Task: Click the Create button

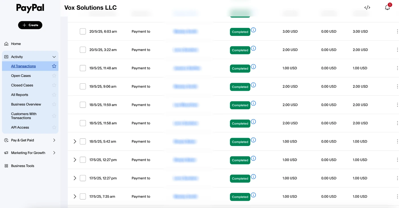Action: (30, 25)
